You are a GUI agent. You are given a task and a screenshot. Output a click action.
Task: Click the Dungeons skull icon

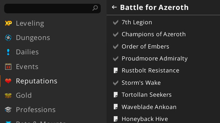point(8,38)
